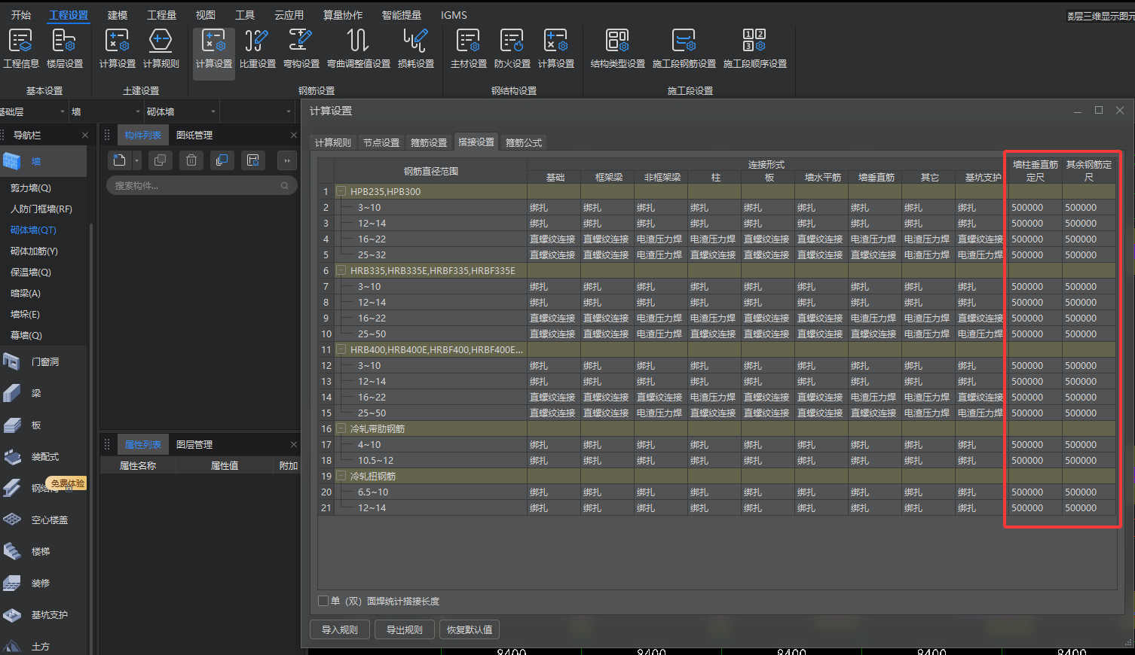Image resolution: width=1135 pixels, height=655 pixels.
Task: Open 钢结构设置 计算设置 icon
Action: (x=556, y=49)
